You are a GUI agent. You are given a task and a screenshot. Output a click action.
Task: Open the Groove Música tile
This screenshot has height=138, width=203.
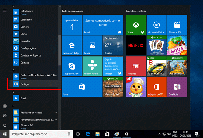point(156,25)
